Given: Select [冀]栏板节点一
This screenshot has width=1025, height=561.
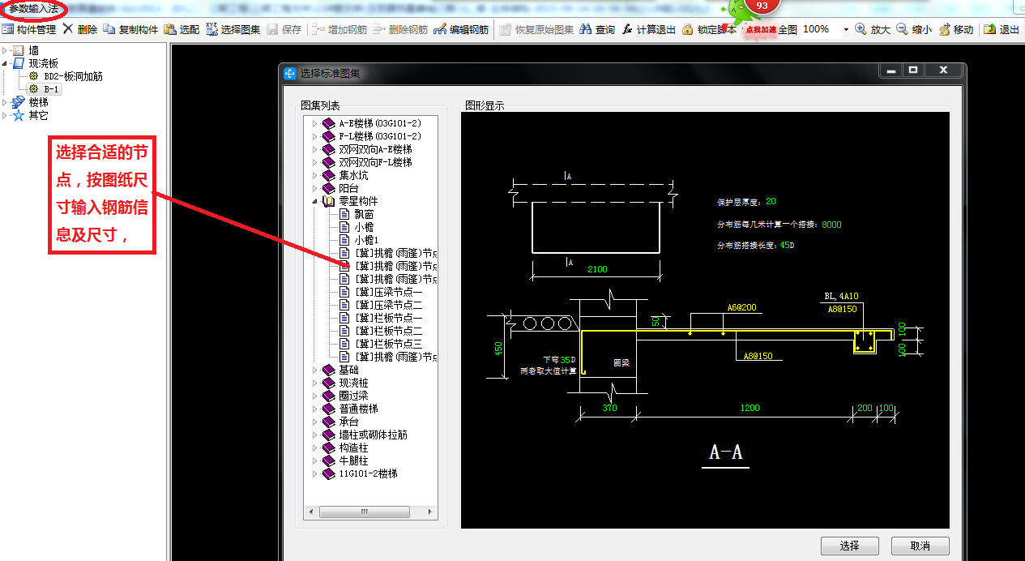Looking at the screenshot, I should coord(389,318).
